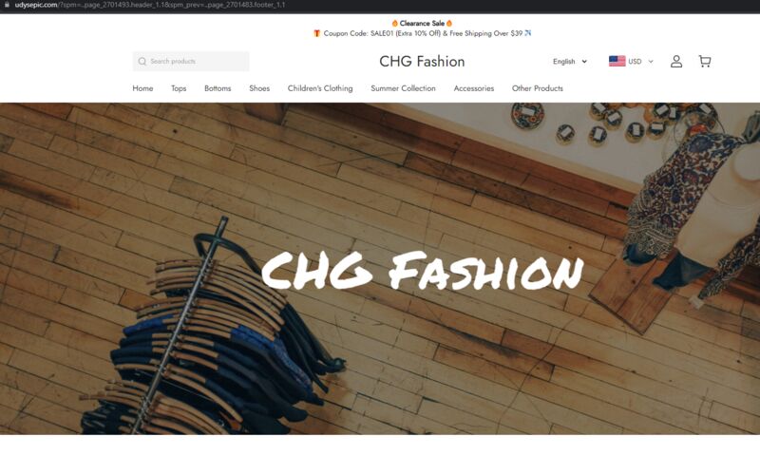This screenshot has height=455, width=760.
Task: Click the CHG Fashion hero banner image
Action: tap(380, 269)
